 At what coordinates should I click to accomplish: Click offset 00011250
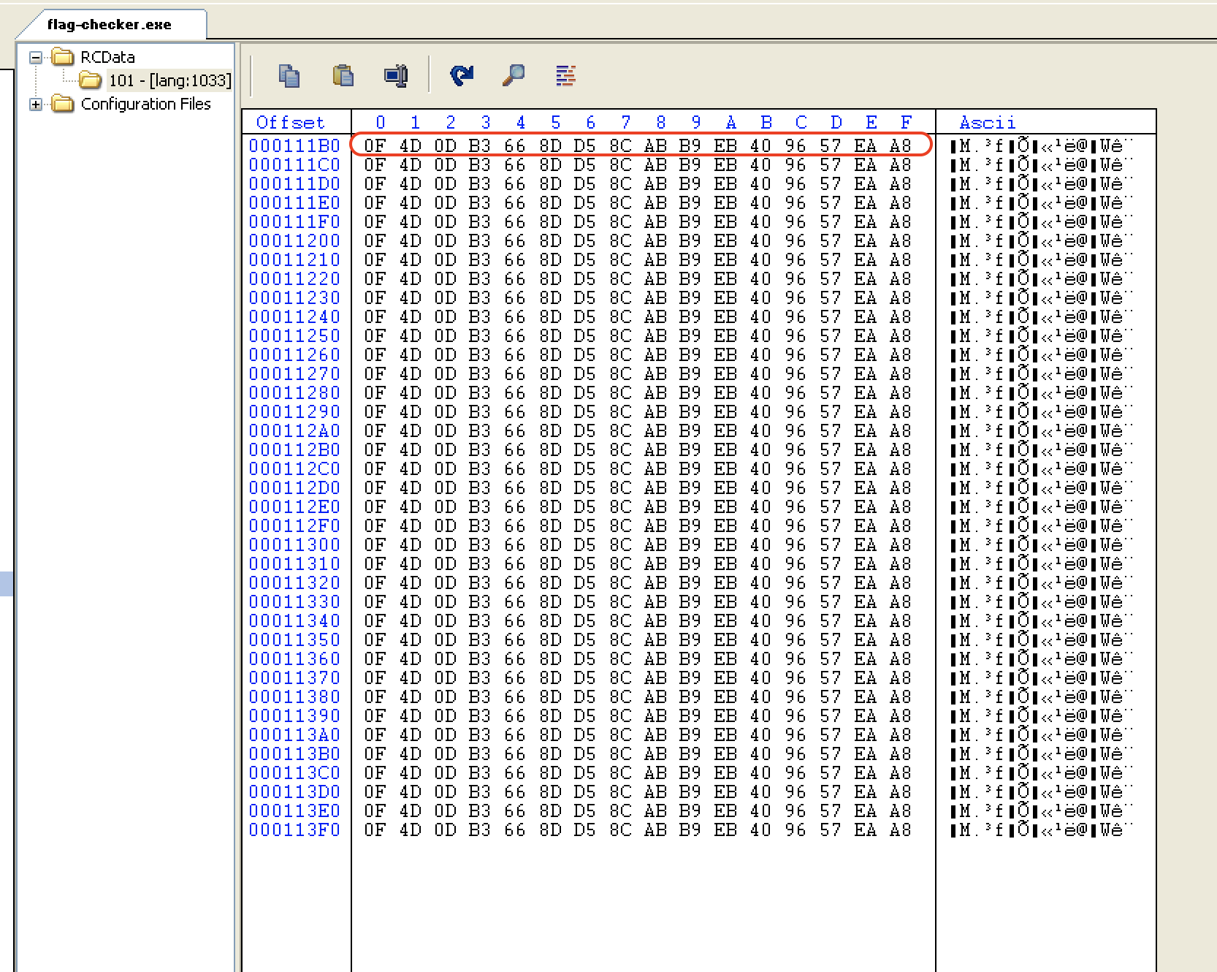click(x=295, y=335)
